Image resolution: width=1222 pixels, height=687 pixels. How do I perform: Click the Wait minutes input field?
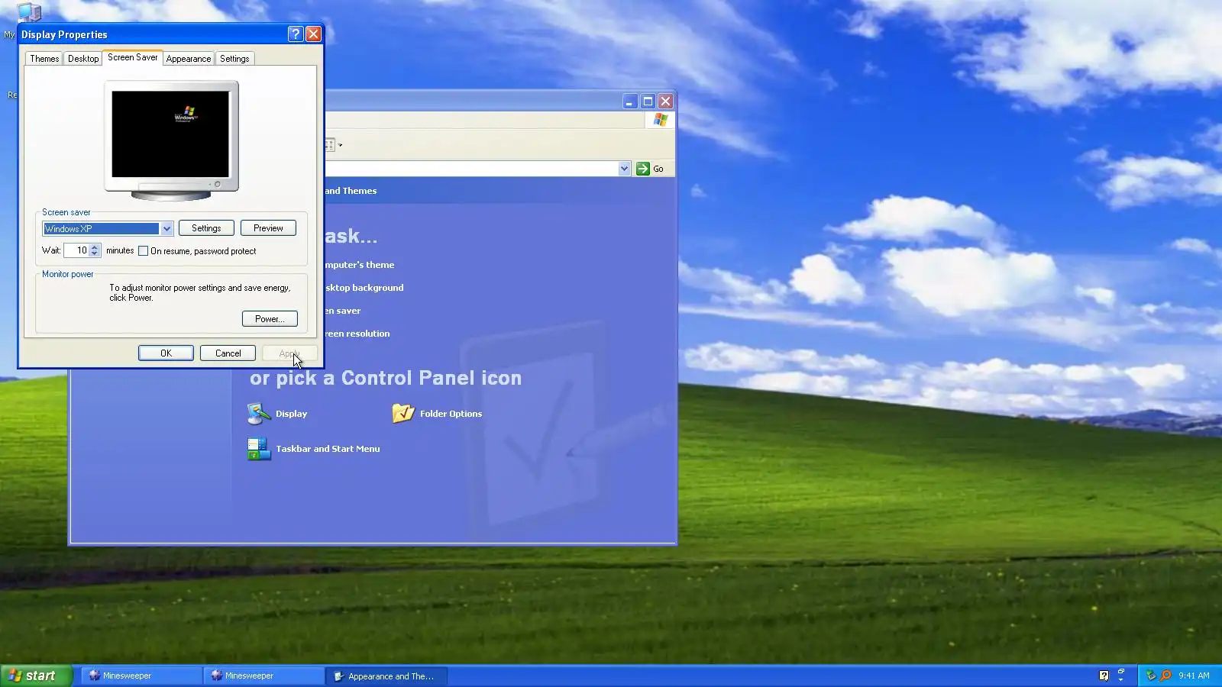coord(76,250)
